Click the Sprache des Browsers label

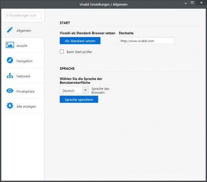tap(100, 91)
